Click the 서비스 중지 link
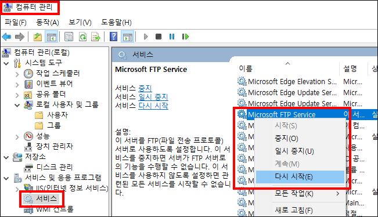Image resolution: width=378 pixels, height=217 pixels. pyautogui.click(x=145, y=88)
